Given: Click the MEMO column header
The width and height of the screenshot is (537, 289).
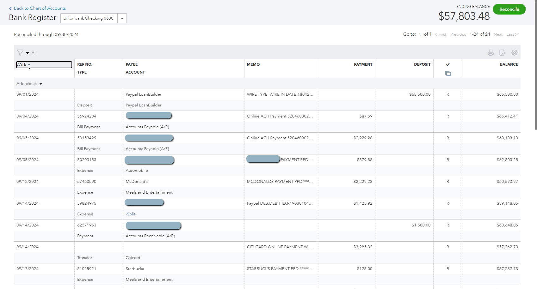Looking at the screenshot, I should click(x=253, y=64).
